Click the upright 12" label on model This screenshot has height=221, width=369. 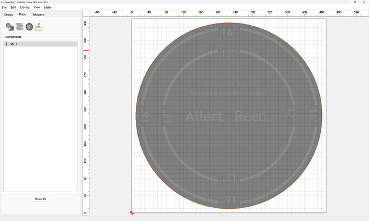pyautogui.click(x=228, y=54)
